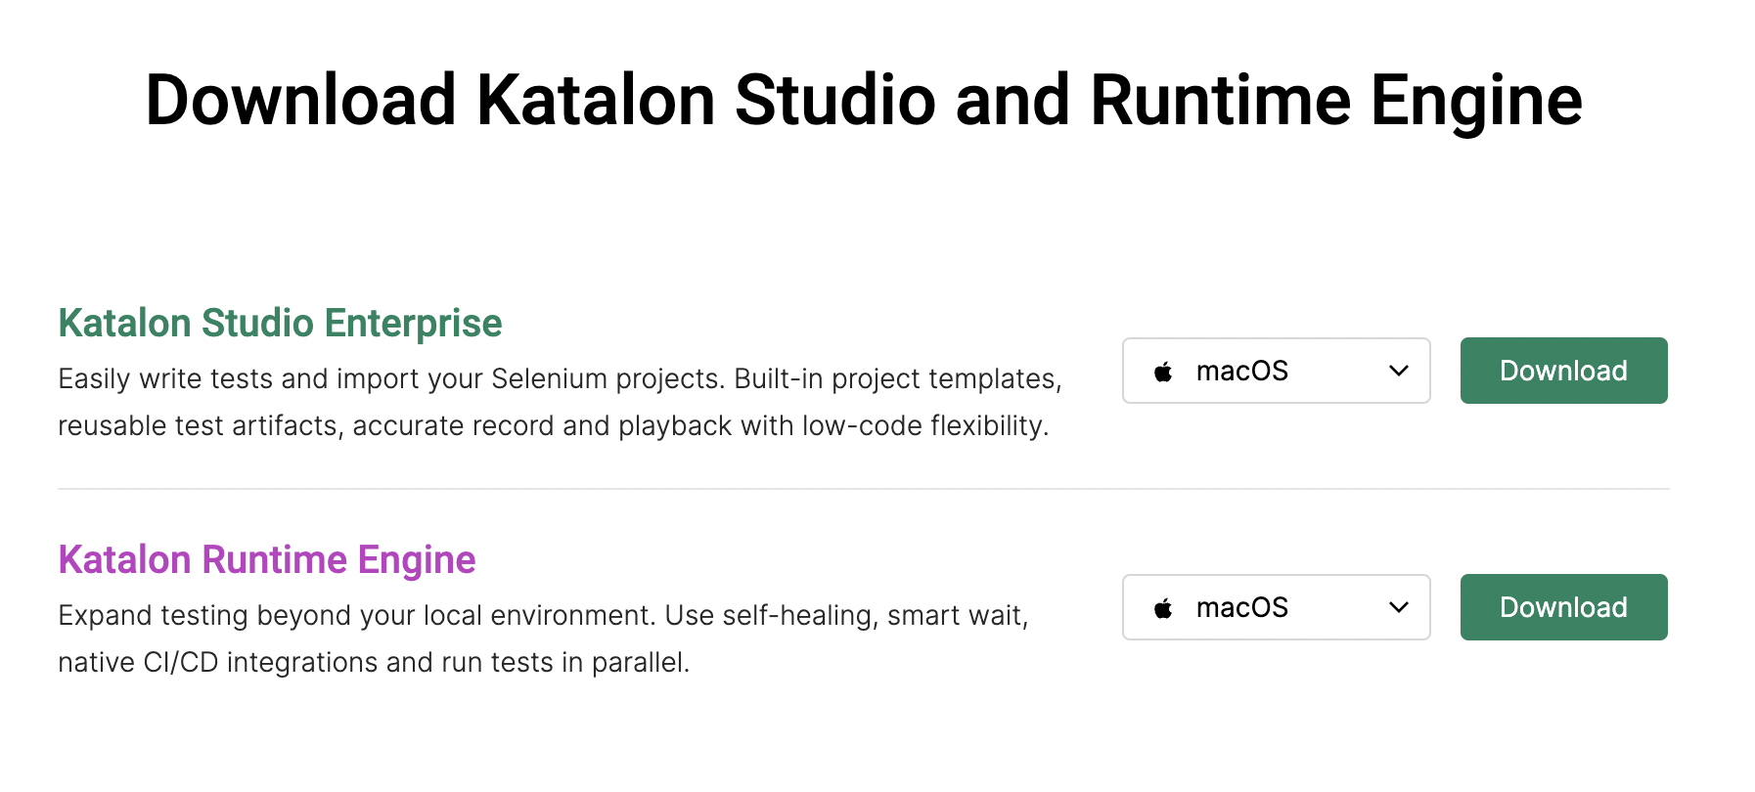Click the "Easily write tests" description line

(x=560, y=379)
